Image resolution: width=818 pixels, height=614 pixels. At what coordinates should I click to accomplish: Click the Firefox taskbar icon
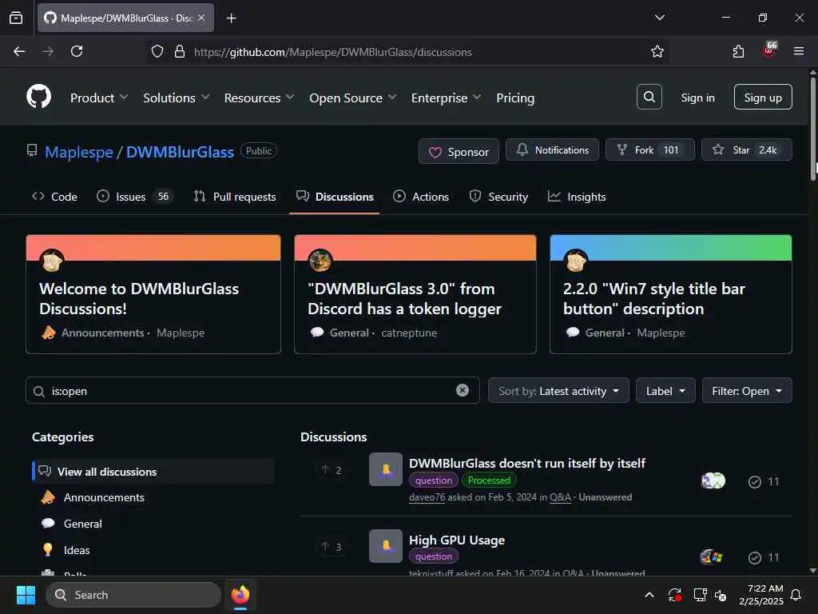pos(240,595)
